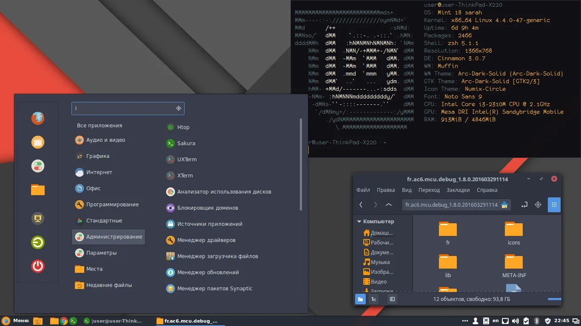Click the clear-path broom icon in location bar
Image resolution: width=581 pixels, height=326 pixels.
tap(504, 205)
